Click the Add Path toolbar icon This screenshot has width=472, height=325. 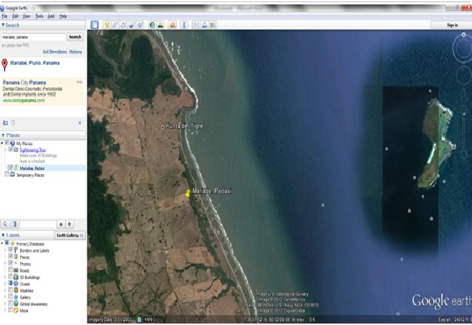[x=124, y=24]
